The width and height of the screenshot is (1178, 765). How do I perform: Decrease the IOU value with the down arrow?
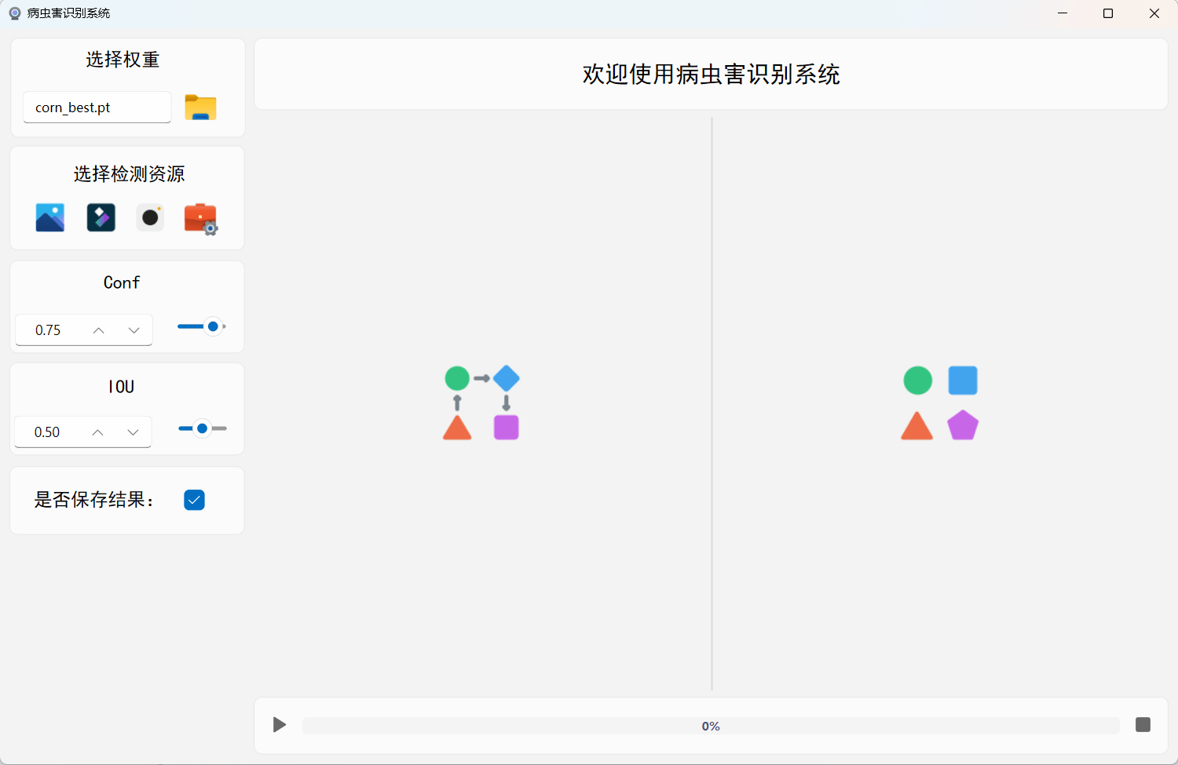tap(134, 432)
